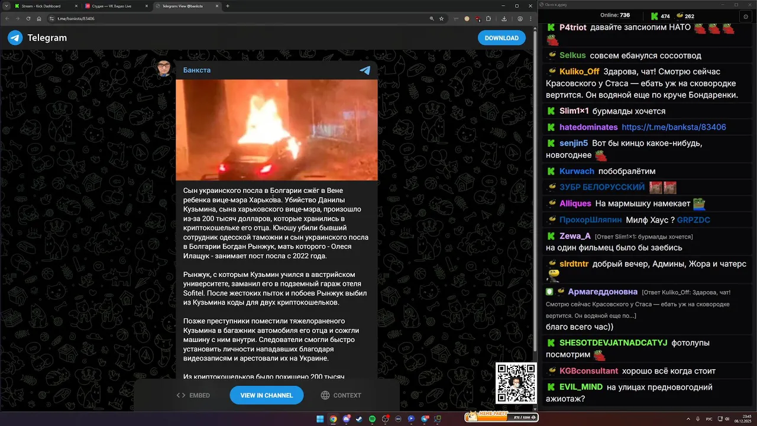Click username hatedominates in chat
This screenshot has height=426, width=757.
(x=588, y=127)
